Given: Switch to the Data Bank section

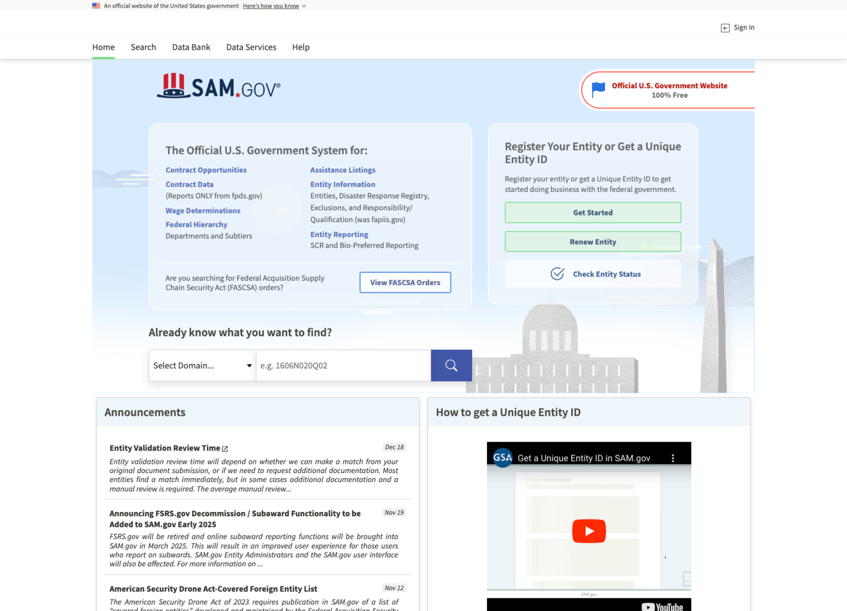Looking at the screenshot, I should point(191,47).
